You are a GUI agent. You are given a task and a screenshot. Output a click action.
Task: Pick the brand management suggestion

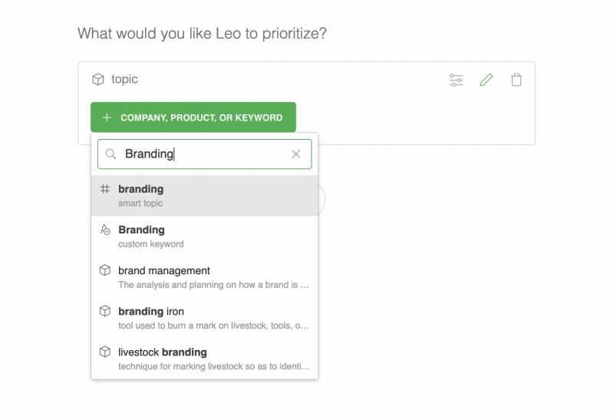[x=204, y=276]
